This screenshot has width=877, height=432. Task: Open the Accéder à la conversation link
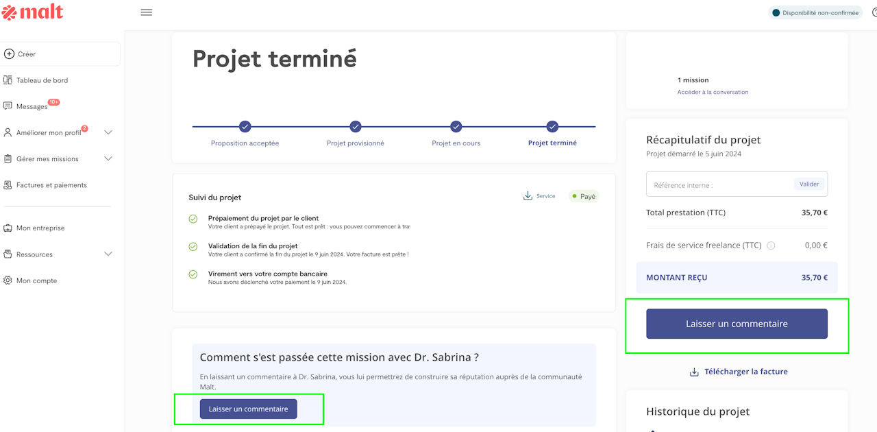click(713, 92)
